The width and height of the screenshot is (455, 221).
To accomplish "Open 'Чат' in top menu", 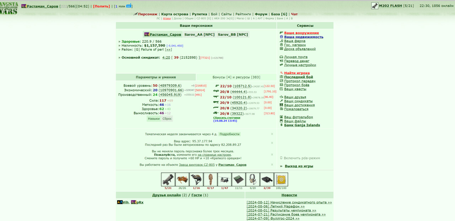I will (294, 14).
